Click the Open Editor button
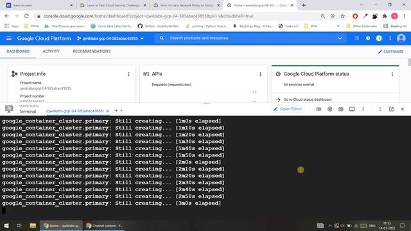Viewport: 411px width, 231px height. [288, 109]
